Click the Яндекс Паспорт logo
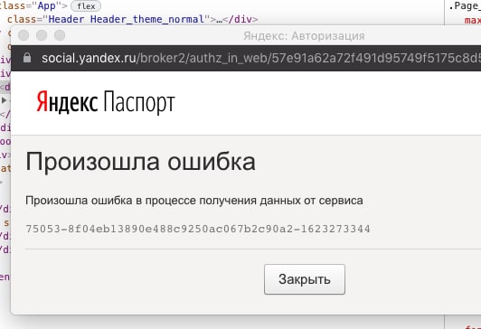Screen dimensions: 481x329 (106, 102)
